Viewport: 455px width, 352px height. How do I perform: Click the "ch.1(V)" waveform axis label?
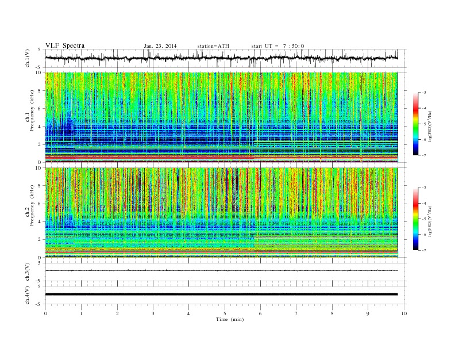(x=28, y=58)
